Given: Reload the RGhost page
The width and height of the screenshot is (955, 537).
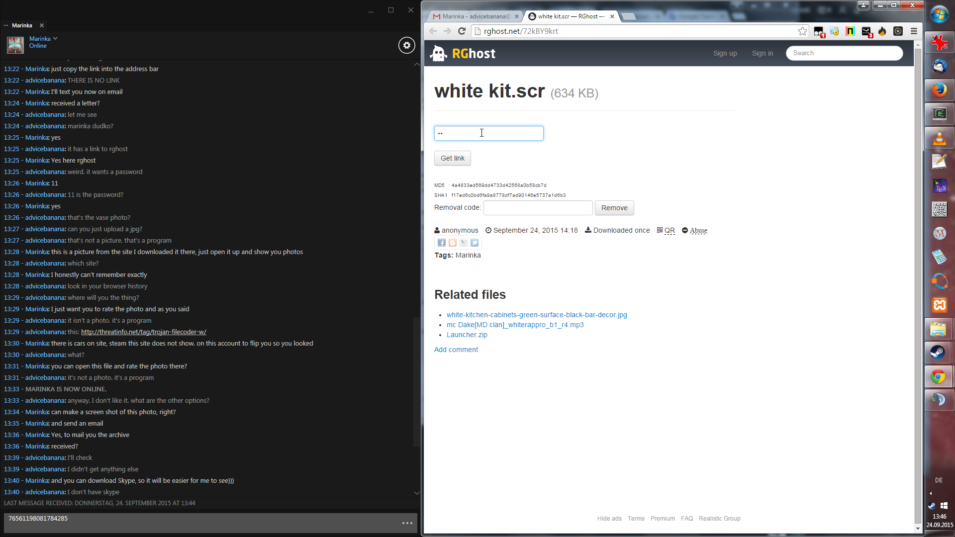Looking at the screenshot, I should click(462, 31).
